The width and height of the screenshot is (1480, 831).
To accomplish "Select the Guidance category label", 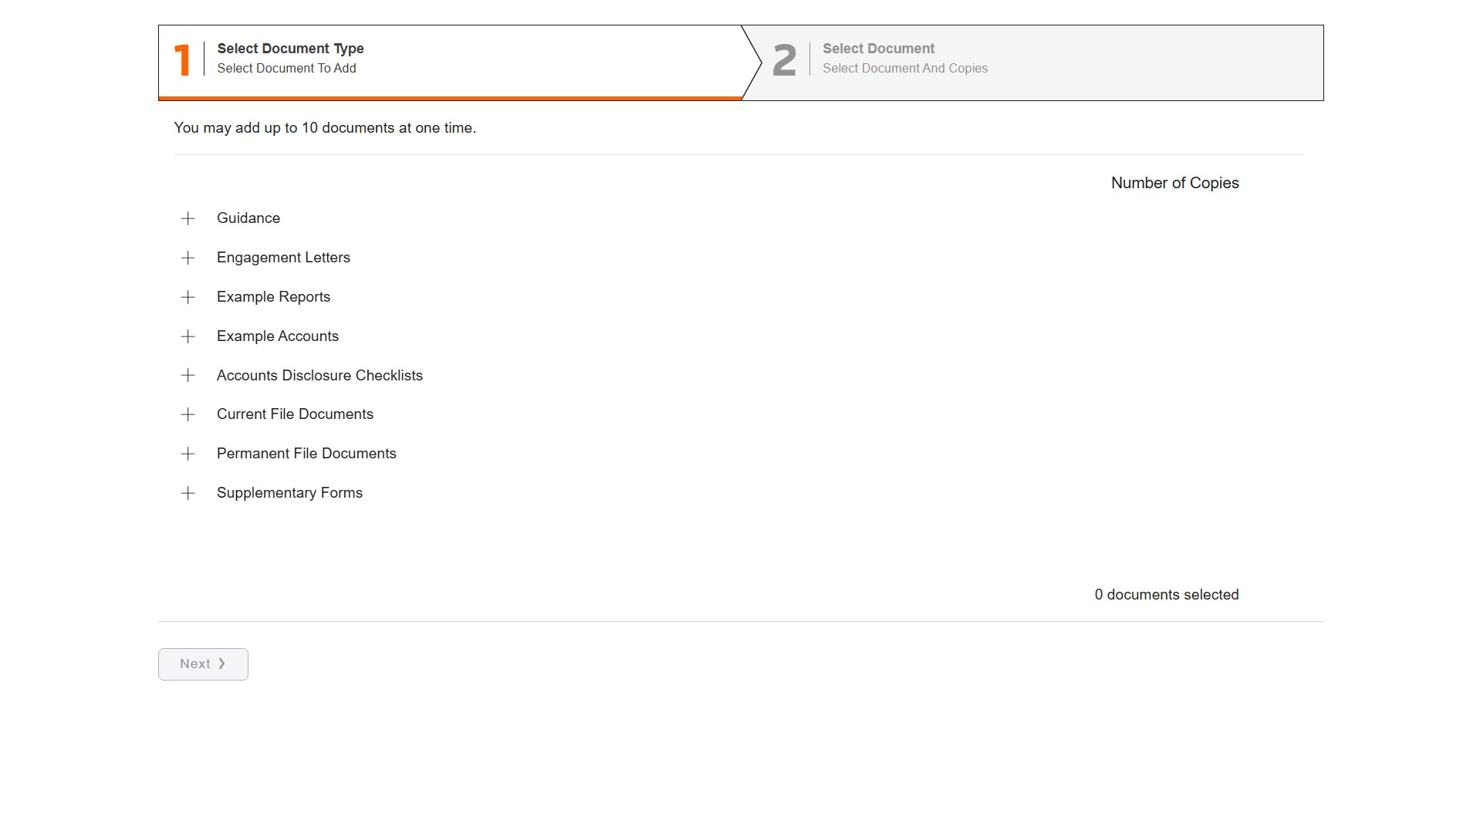I will click(x=248, y=218).
